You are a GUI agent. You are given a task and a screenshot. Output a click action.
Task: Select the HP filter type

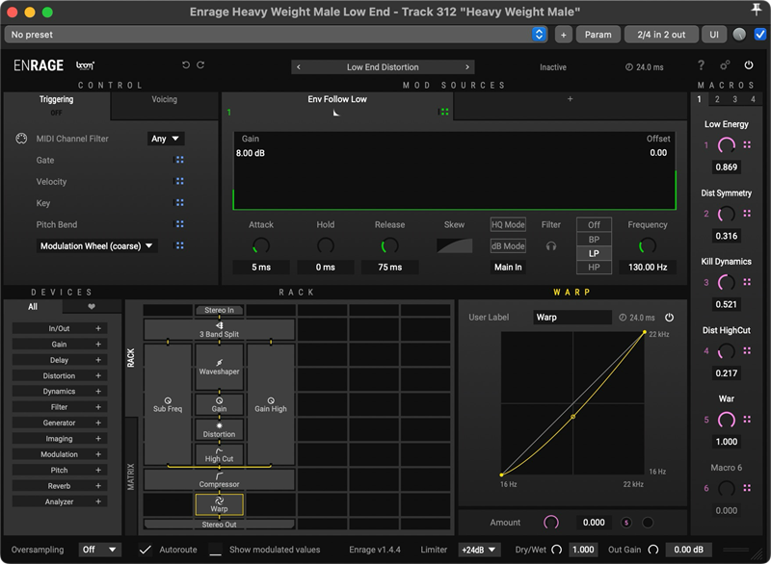tap(594, 268)
